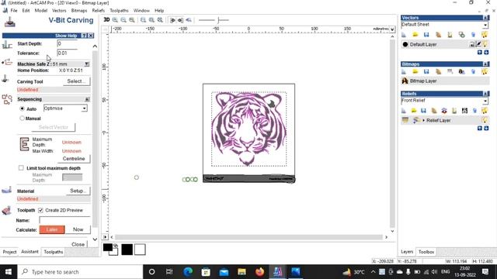Move vector layer down arrow
Screen dimensions: 497x279
486,52
